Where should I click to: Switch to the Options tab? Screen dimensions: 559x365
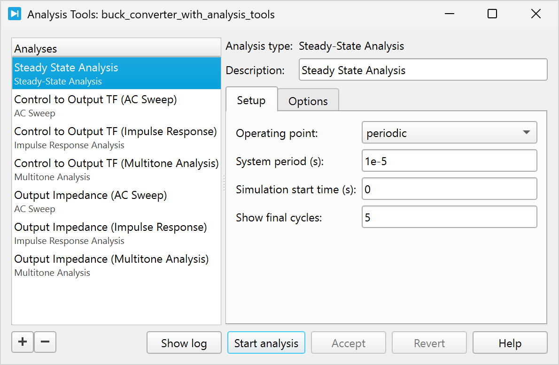pyautogui.click(x=308, y=101)
